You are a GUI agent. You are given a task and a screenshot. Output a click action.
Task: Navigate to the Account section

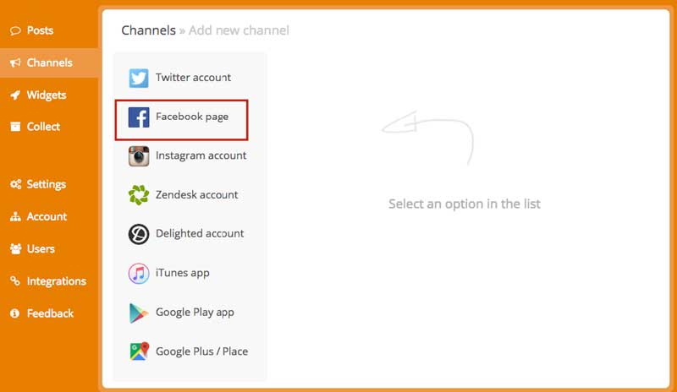tap(49, 216)
